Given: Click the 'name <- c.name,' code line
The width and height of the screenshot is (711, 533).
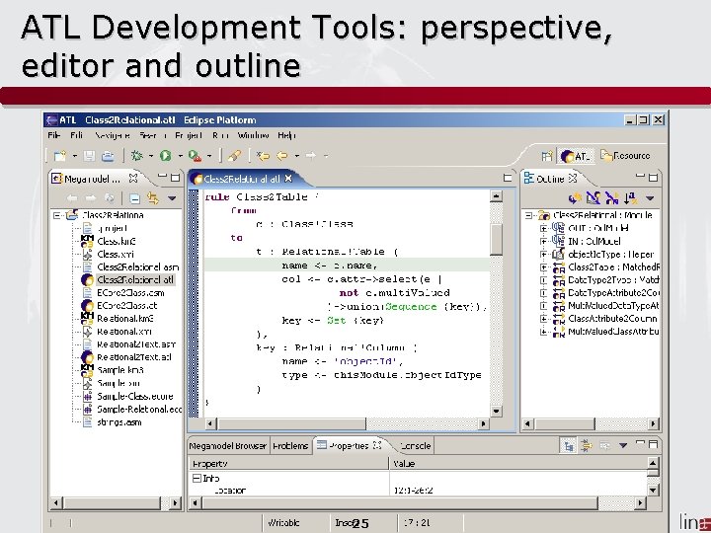Looking at the screenshot, I should point(329,266).
